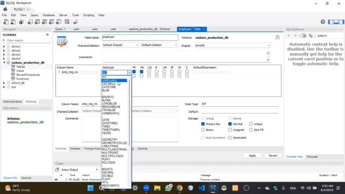Viewport: 345px width, 194px height.
Task: Create a new schema toolbar icon
Action: [x=30, y=22]
